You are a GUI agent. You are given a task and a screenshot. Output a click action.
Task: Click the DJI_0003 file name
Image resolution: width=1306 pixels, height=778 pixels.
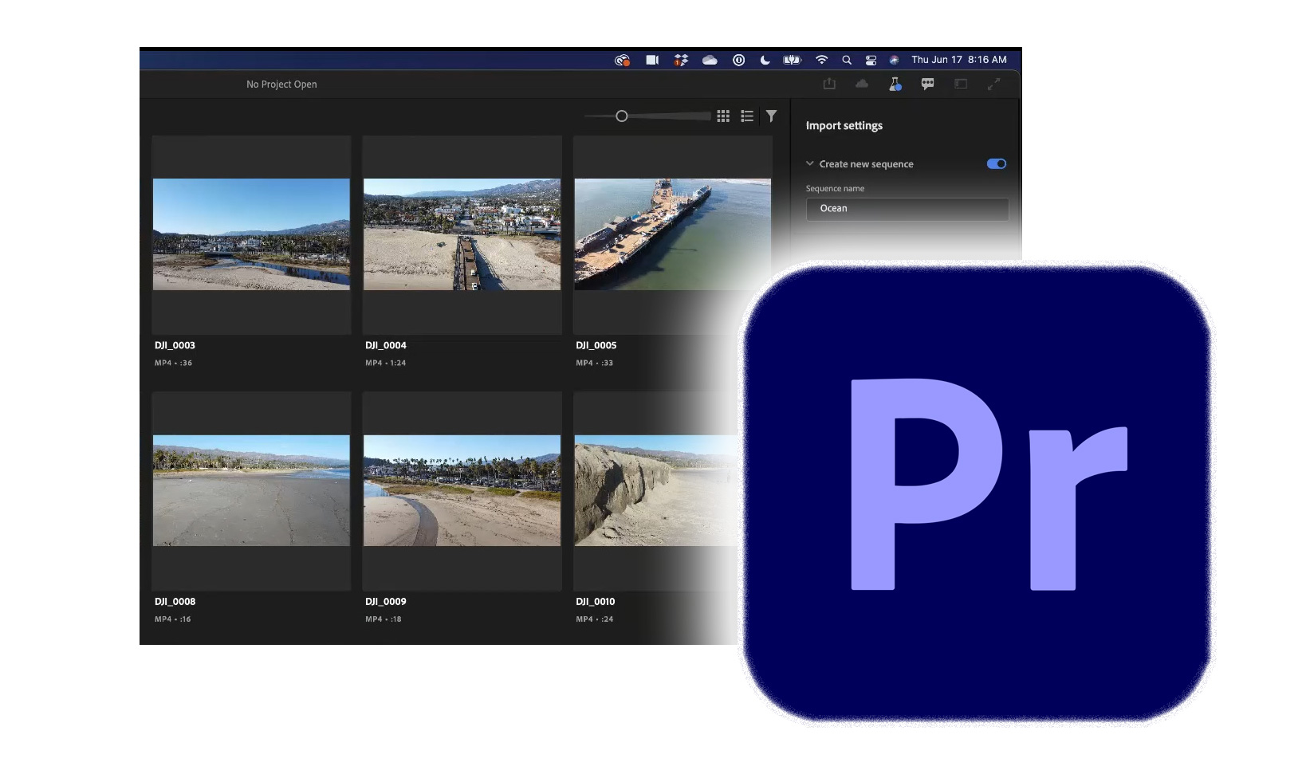(175, 345)
